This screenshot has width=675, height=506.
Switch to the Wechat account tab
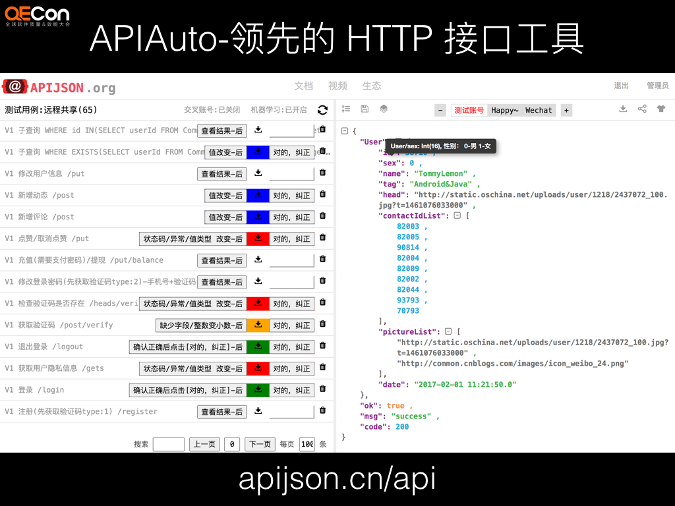539,110
